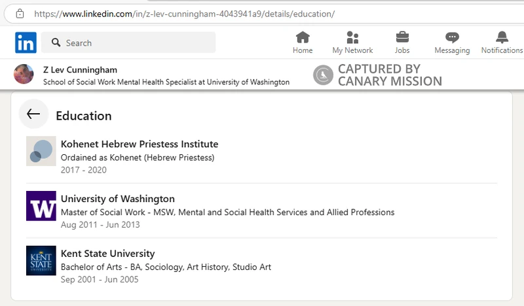524x306 pixels.
Task: Open the Home icon in navigation
Action: 303,37
